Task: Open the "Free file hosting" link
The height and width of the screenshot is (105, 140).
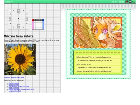Action: tap(14, 85)
